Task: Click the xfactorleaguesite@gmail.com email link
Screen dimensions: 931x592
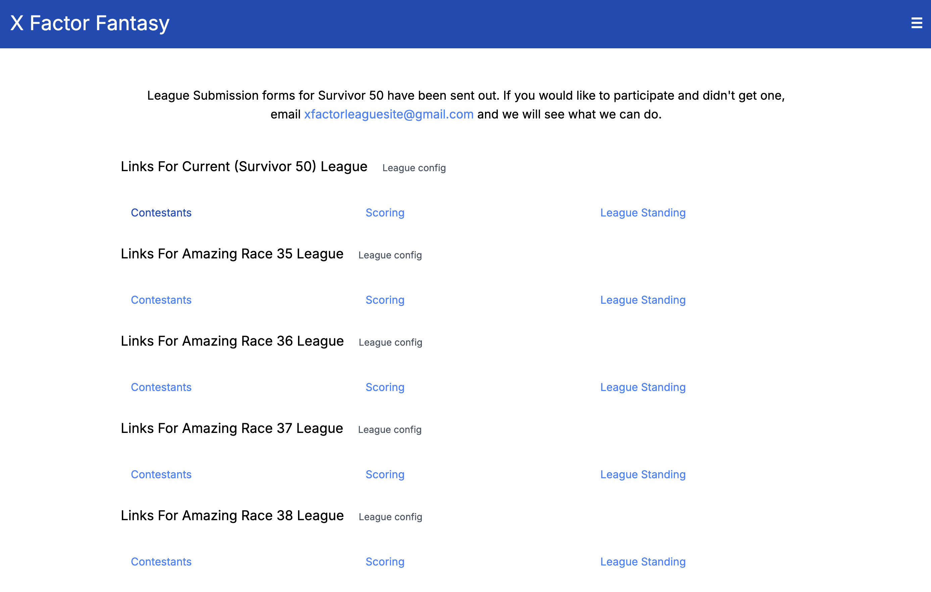Action: 389,114
